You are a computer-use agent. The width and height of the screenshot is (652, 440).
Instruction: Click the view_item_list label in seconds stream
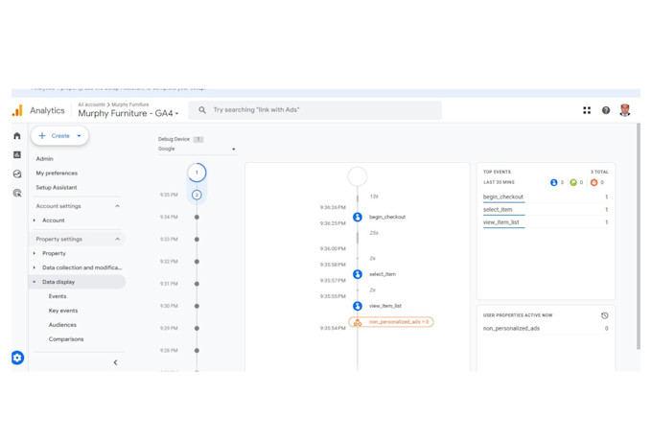[x=385, y=306]
